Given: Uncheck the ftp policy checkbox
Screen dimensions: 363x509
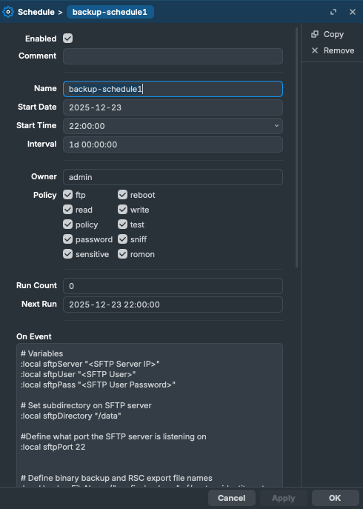Looking at the screenshot, I should (68, 195).
